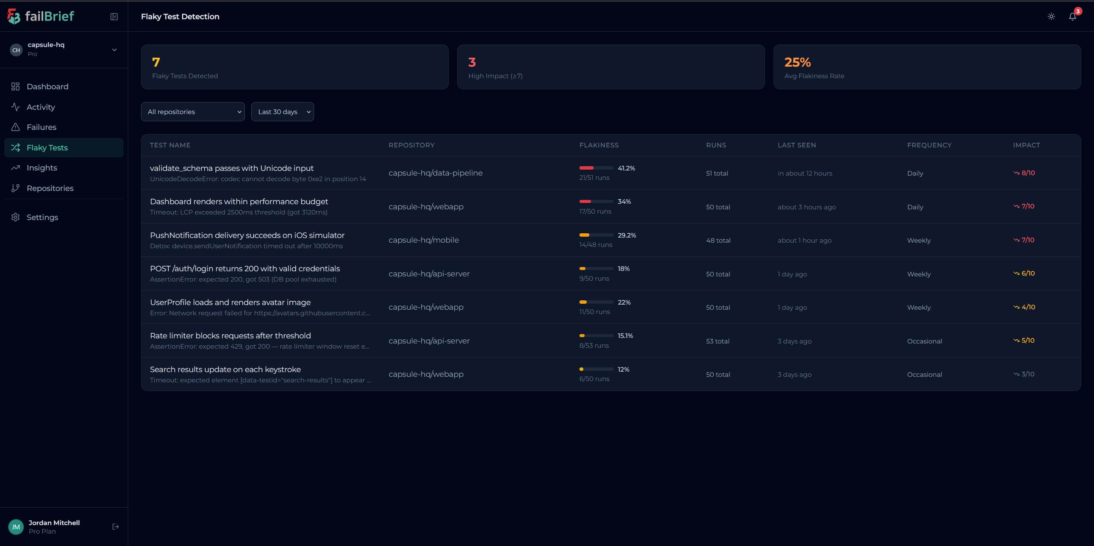Click the failBrief logo icon
Screen dimensions: 1094x546
[x=14, y=16]
